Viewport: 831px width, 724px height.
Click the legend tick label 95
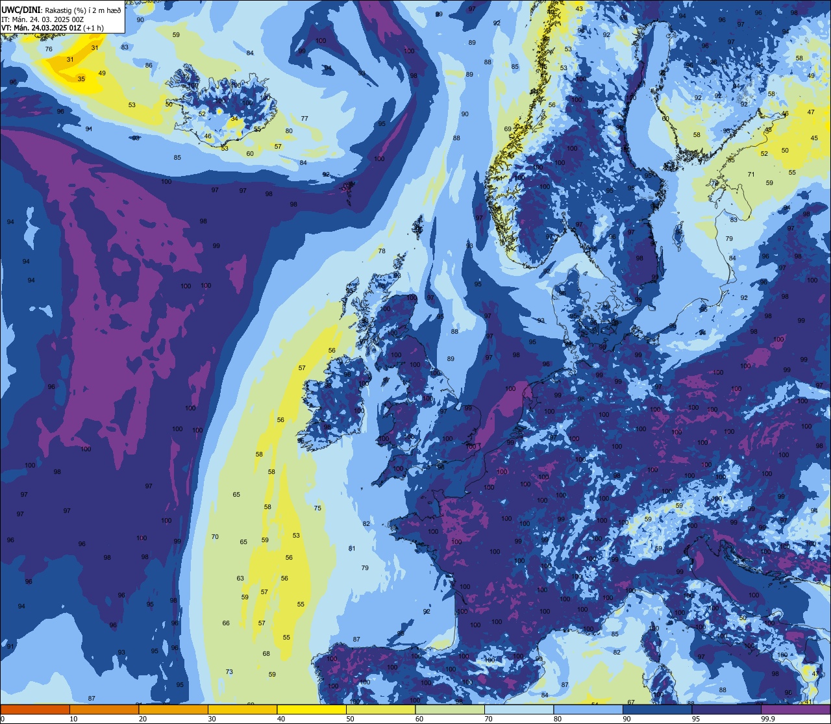point(696,719)
